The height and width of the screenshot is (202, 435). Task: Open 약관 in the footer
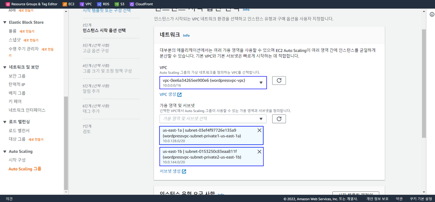[399, 199]
